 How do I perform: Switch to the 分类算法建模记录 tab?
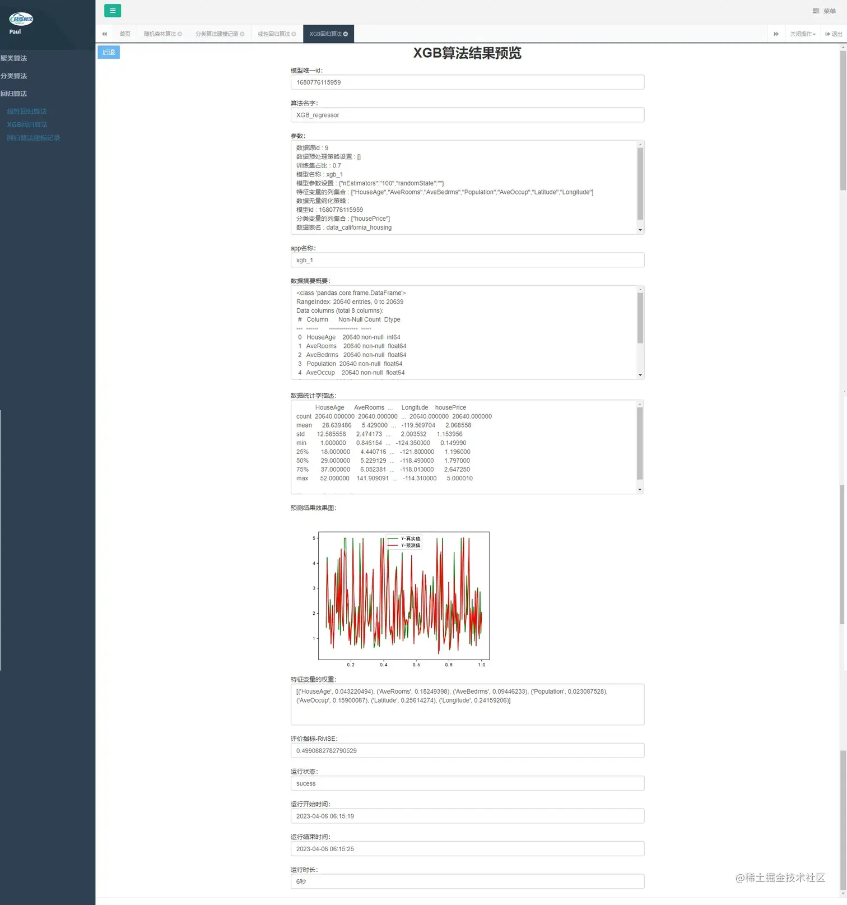(217, 34)
